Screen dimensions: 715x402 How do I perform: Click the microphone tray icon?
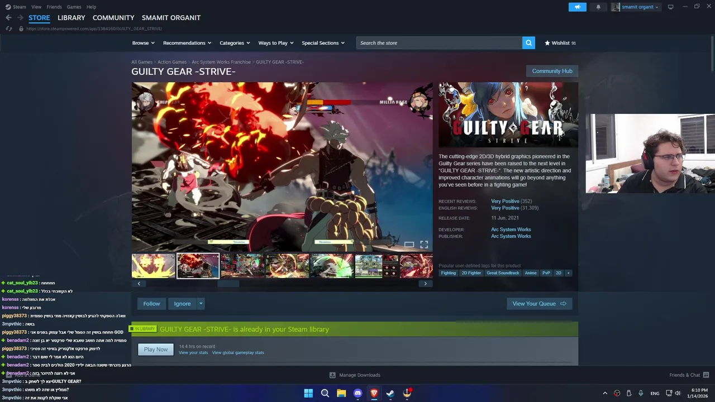[x=641, y=393]
